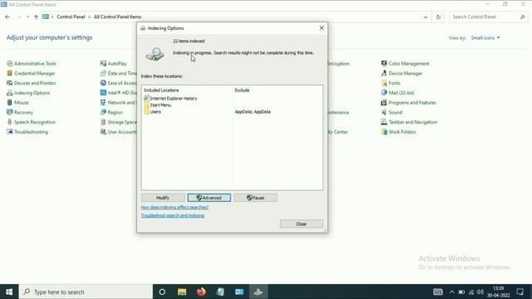Click Modify button in Indexing Options
The height and width of the screenshot is (299, 532).
click(x=163, y=198)
